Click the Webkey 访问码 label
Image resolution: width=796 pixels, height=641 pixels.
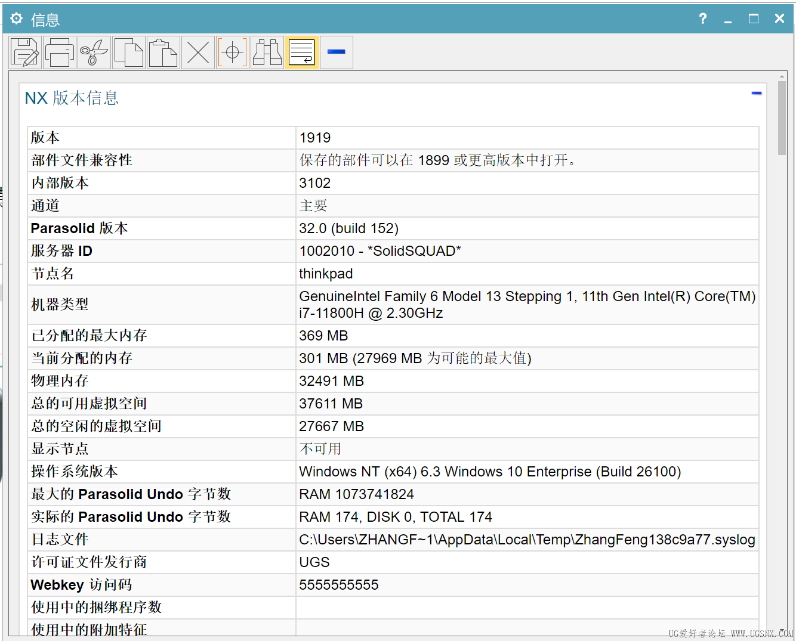point(81,585)
